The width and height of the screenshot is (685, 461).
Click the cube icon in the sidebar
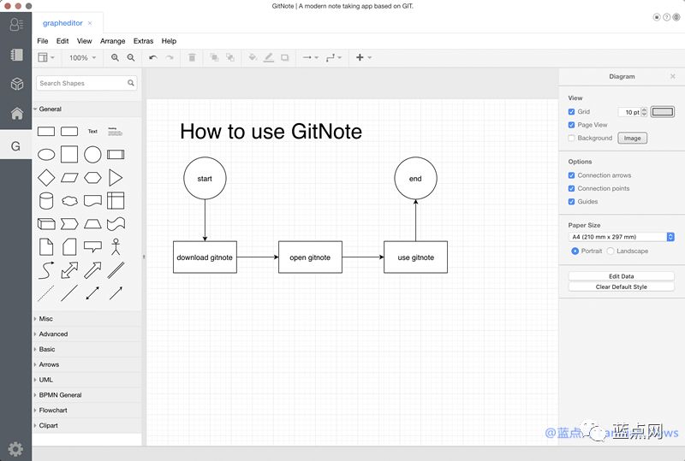[16, 83]
